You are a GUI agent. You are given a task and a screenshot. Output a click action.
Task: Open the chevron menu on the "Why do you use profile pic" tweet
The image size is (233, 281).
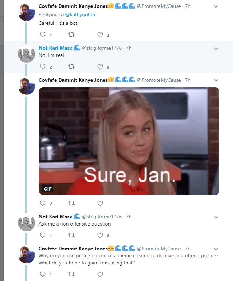tap(216, 249)
